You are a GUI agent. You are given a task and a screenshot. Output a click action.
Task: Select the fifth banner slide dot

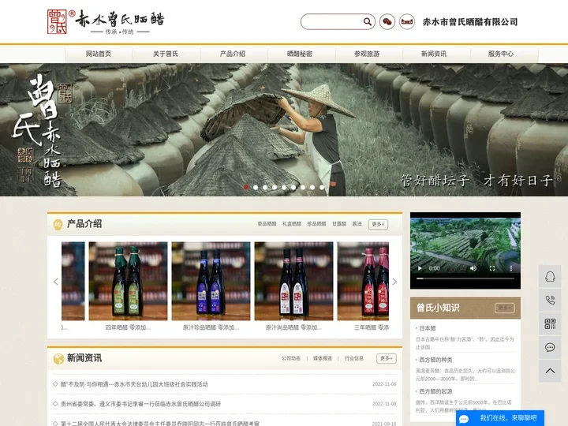[x=284, y=187]
